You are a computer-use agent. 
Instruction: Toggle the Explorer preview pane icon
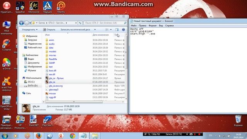click(117, 29)
